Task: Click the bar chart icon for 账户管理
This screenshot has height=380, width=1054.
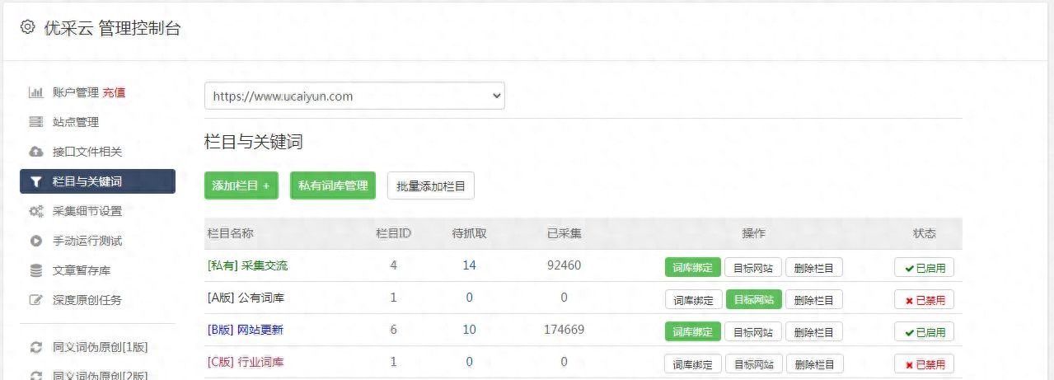Action: coord(35,92)
